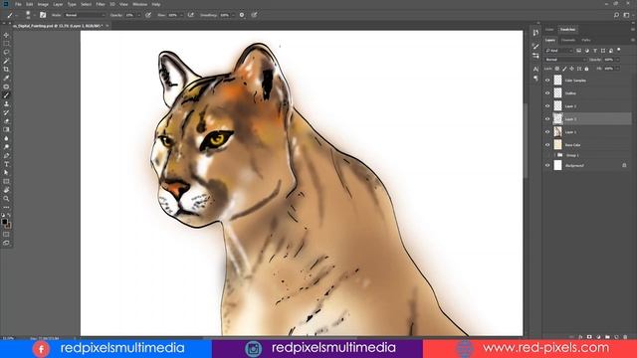Select the Horizontal Type tool
The image size is (637, 358).
coord(6,164)
